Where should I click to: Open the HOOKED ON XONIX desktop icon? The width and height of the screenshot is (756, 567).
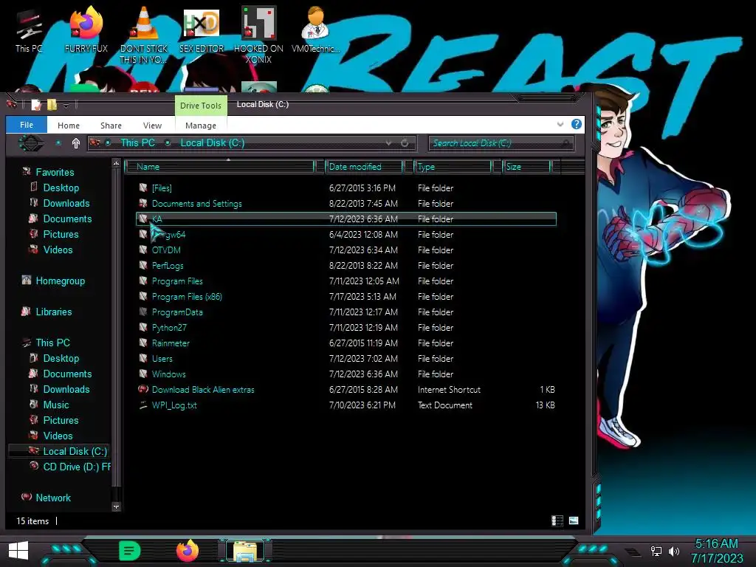pyautogui.click(x=258, y=35)
